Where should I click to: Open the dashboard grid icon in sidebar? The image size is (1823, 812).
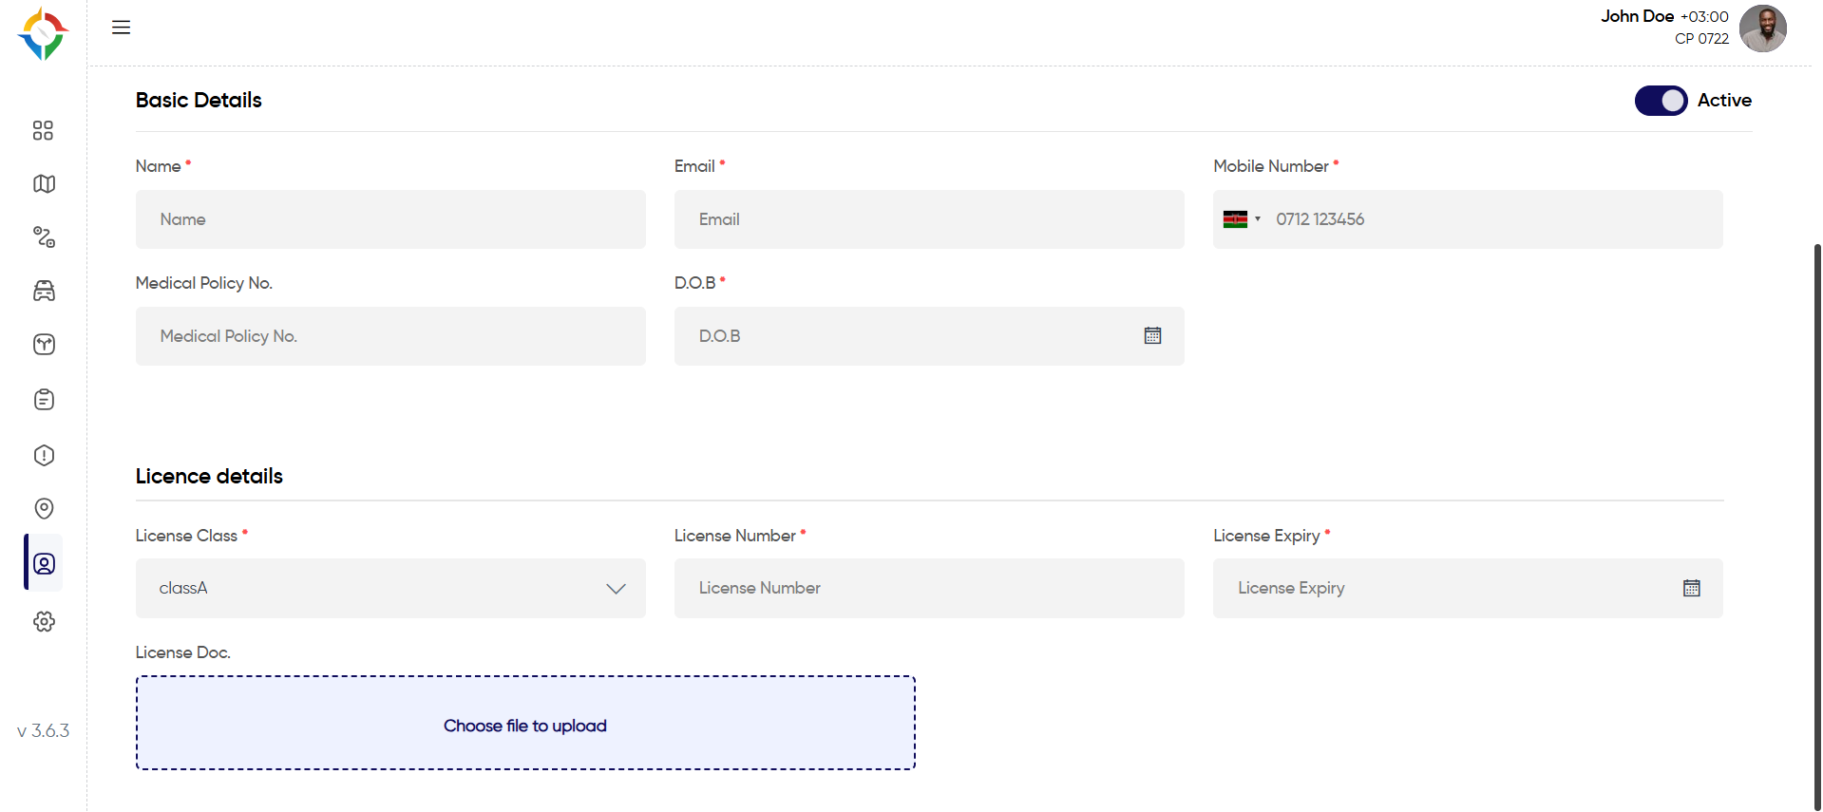pos(43,130)
